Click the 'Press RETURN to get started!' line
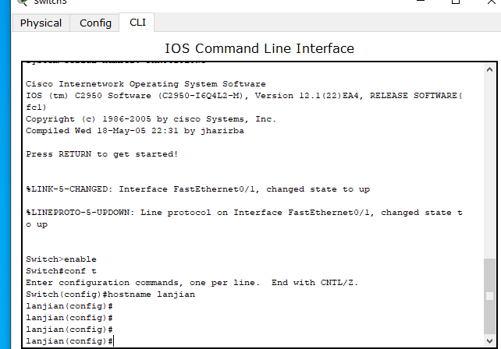This screenshot has height=349, width=501. click(x=101, y=154)
